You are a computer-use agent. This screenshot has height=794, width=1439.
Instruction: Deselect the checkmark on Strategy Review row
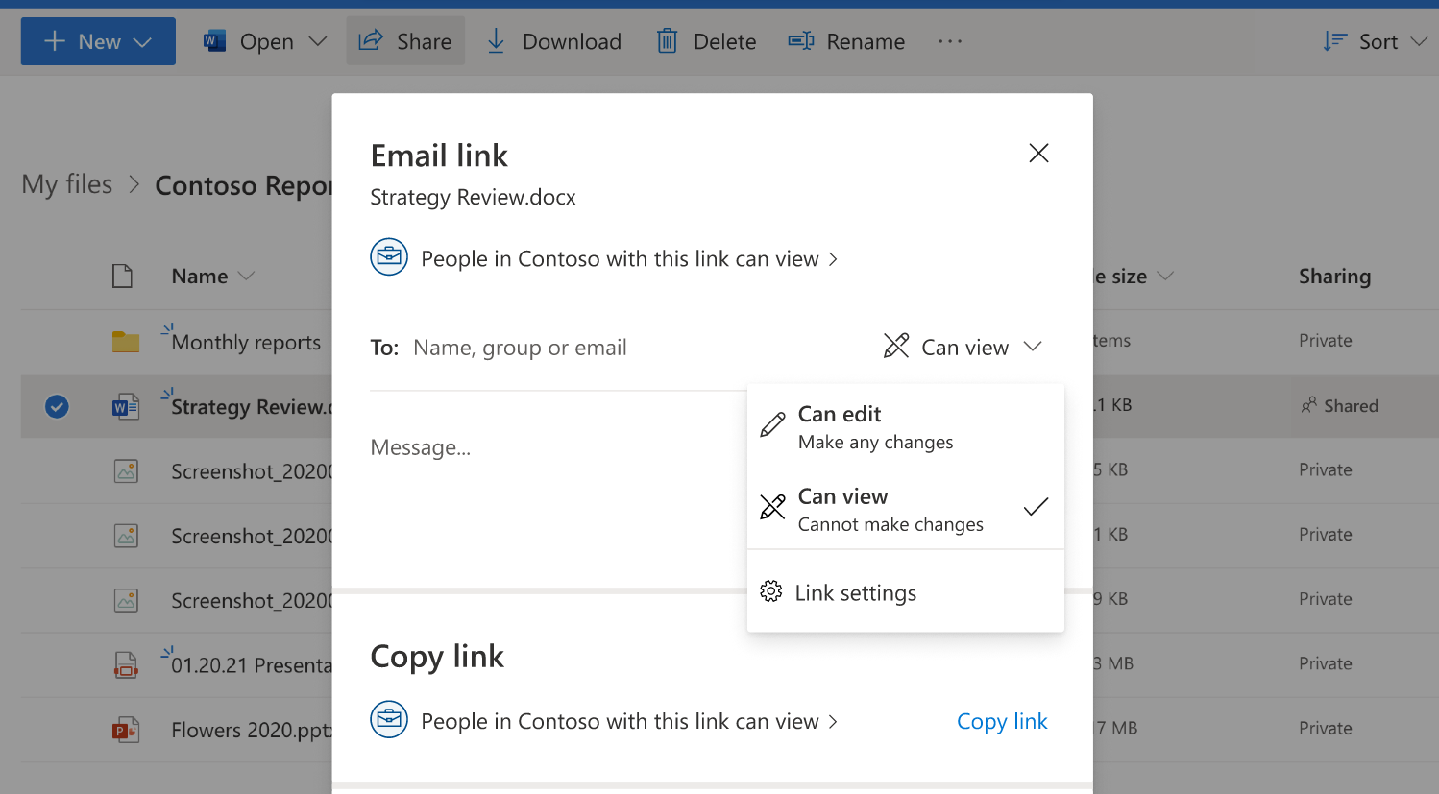coord(56,406)
